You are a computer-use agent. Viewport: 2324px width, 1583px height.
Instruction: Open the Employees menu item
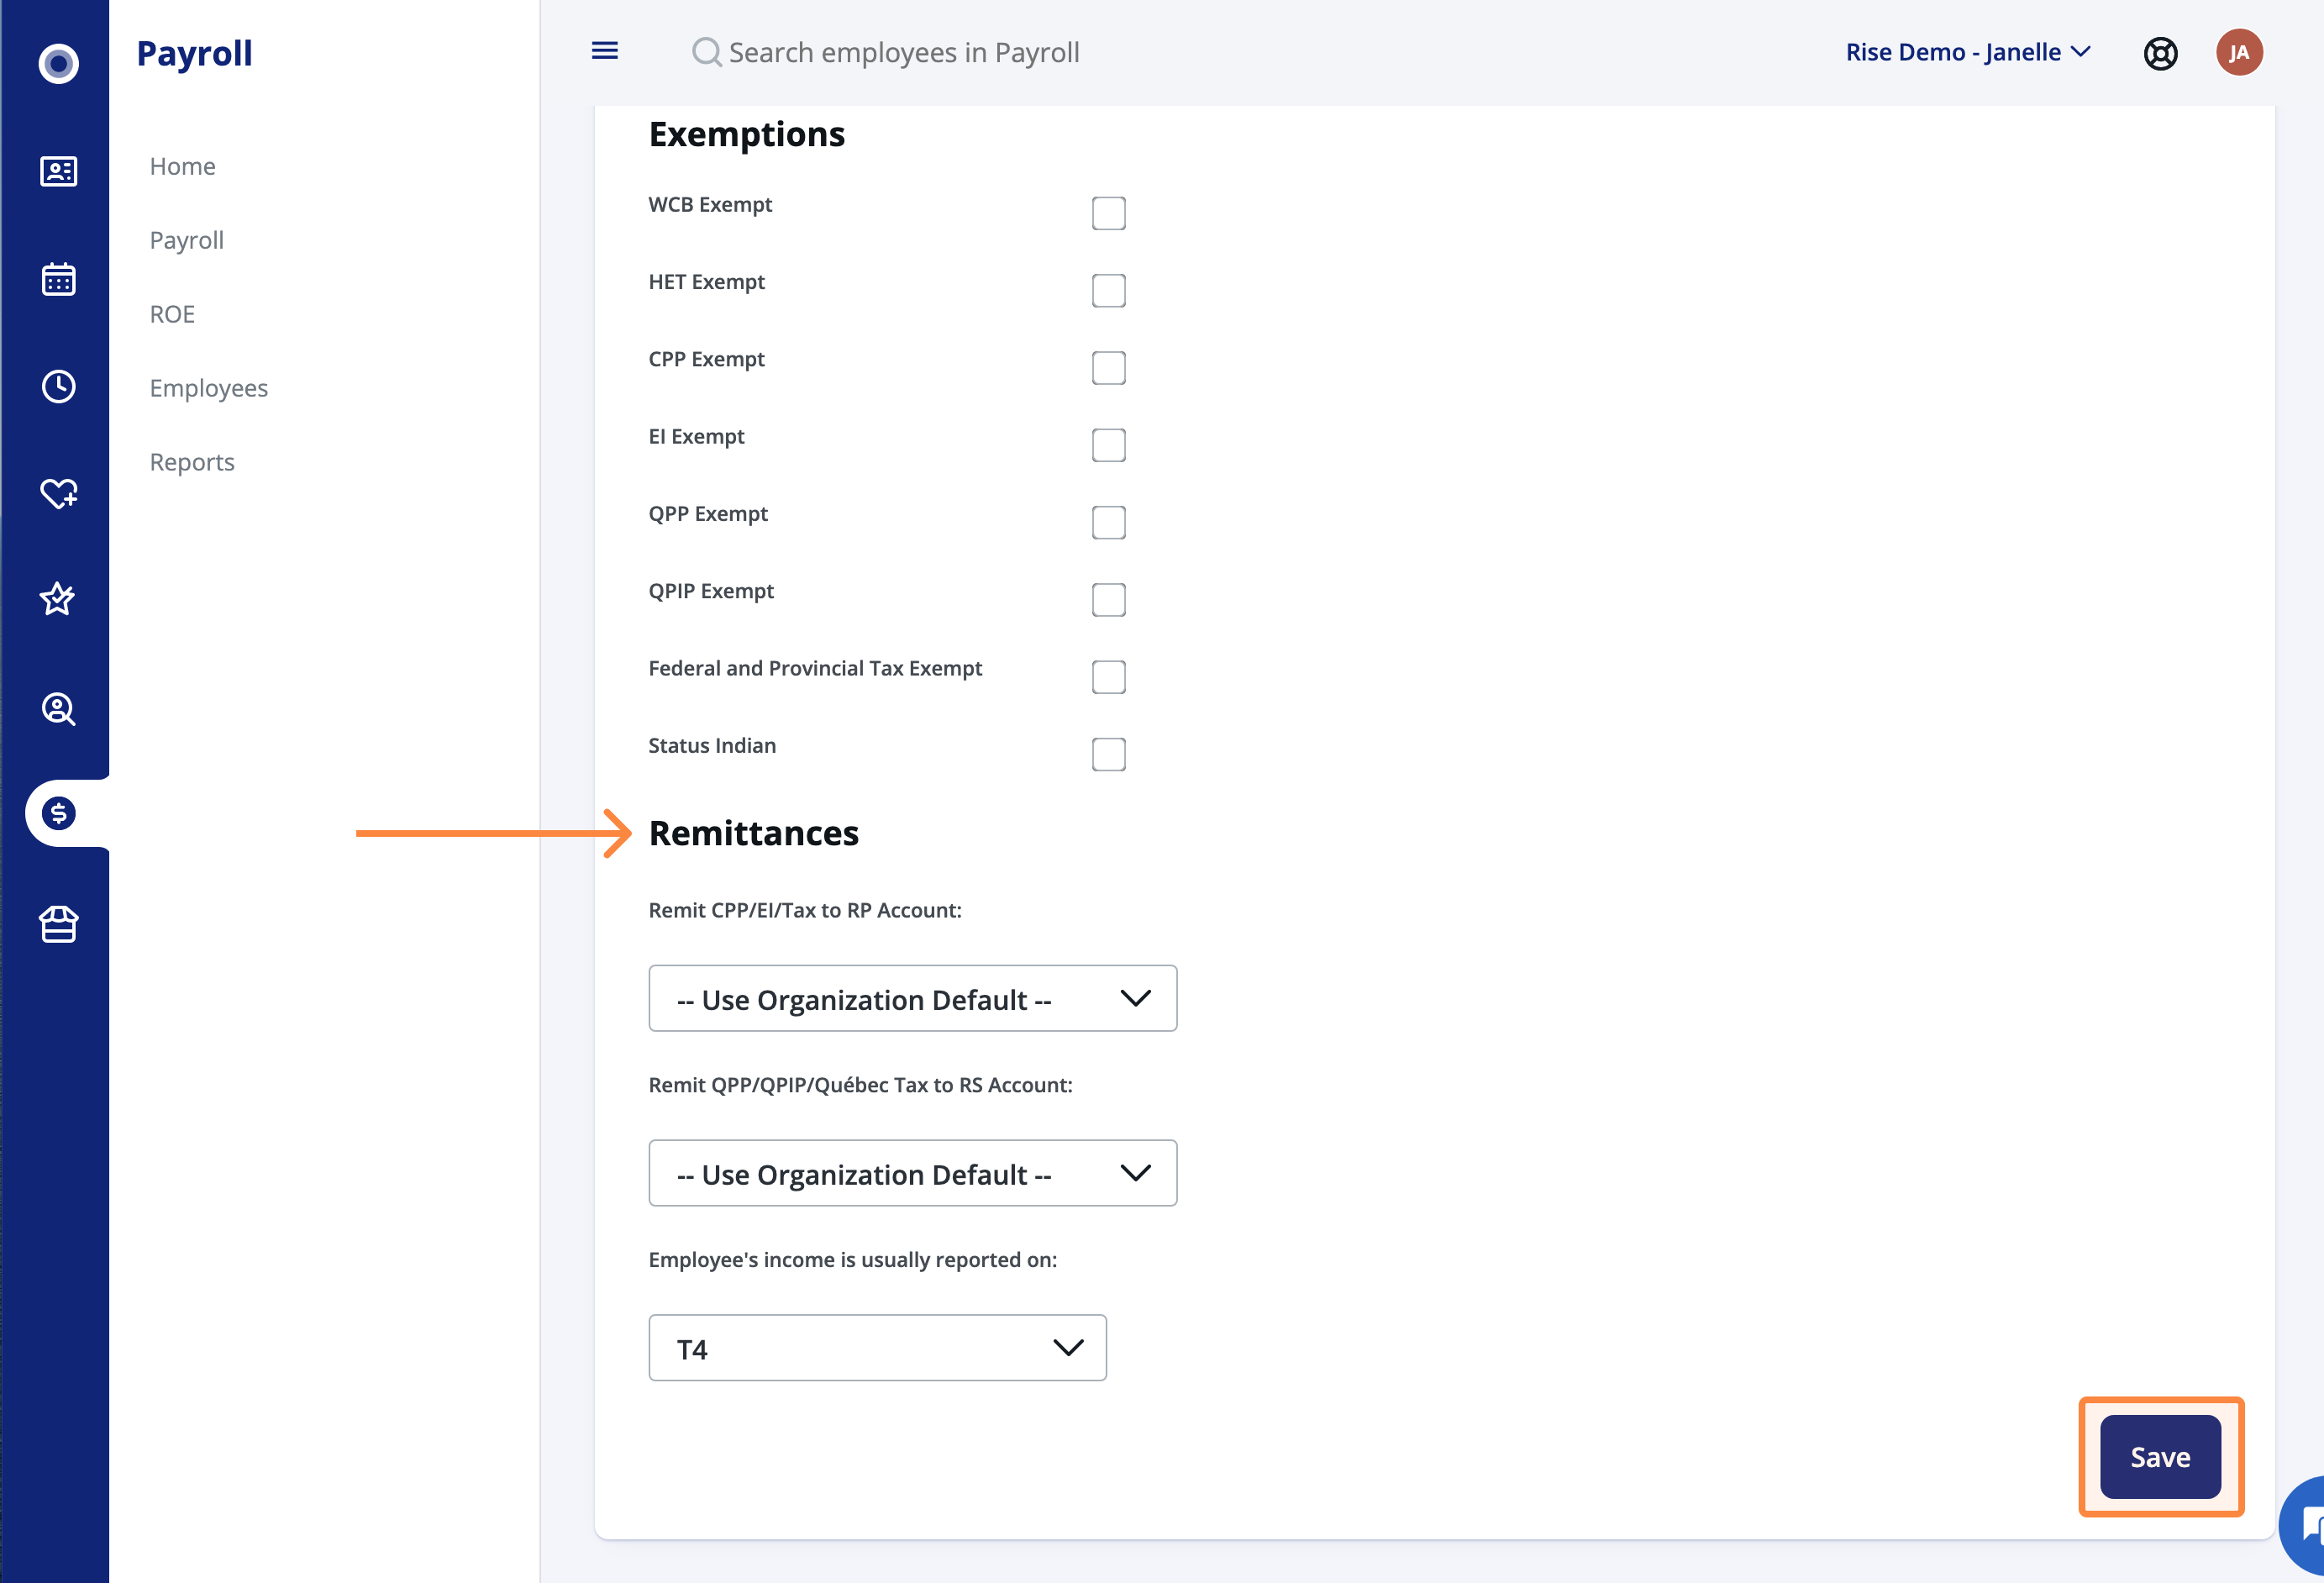coord(209,388)
